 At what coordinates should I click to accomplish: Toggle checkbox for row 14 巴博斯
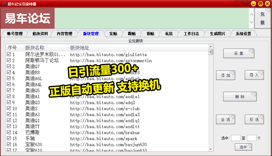[9, 132]
